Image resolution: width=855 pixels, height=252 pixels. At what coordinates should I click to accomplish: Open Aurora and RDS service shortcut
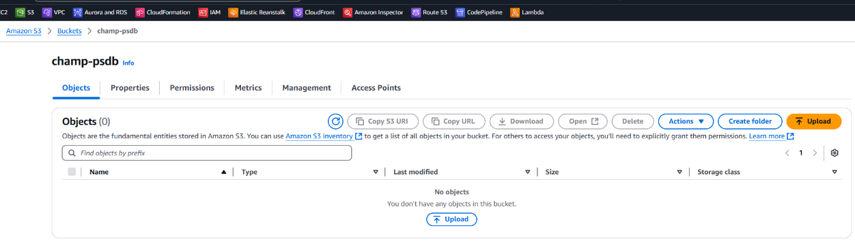[x=100, y=12]
